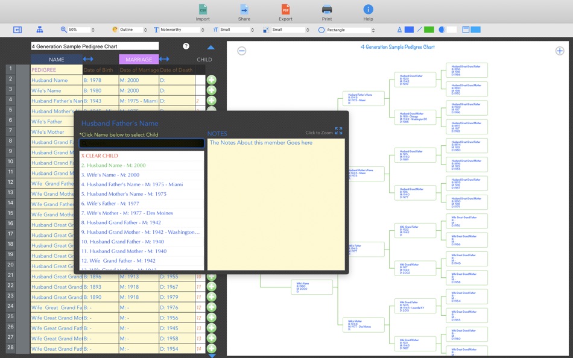Click the chart zoom out minus button

tap(241, 51)
